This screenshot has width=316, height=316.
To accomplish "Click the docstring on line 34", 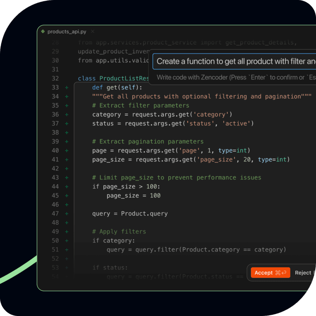I will (202, 96).
